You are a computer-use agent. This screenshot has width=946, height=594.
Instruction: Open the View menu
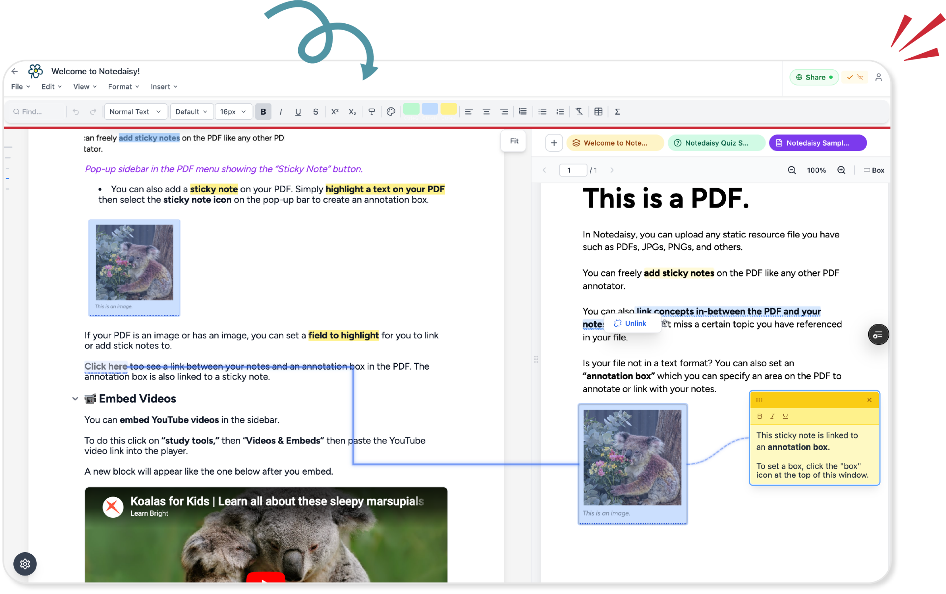point(85,86)
